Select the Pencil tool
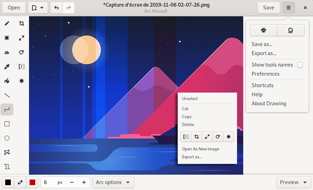313x190 pixels. tap(7, 23)
